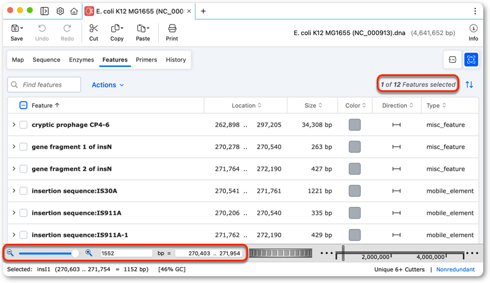Click the search magnifier in Find features
490x283 pixels.
14,85
